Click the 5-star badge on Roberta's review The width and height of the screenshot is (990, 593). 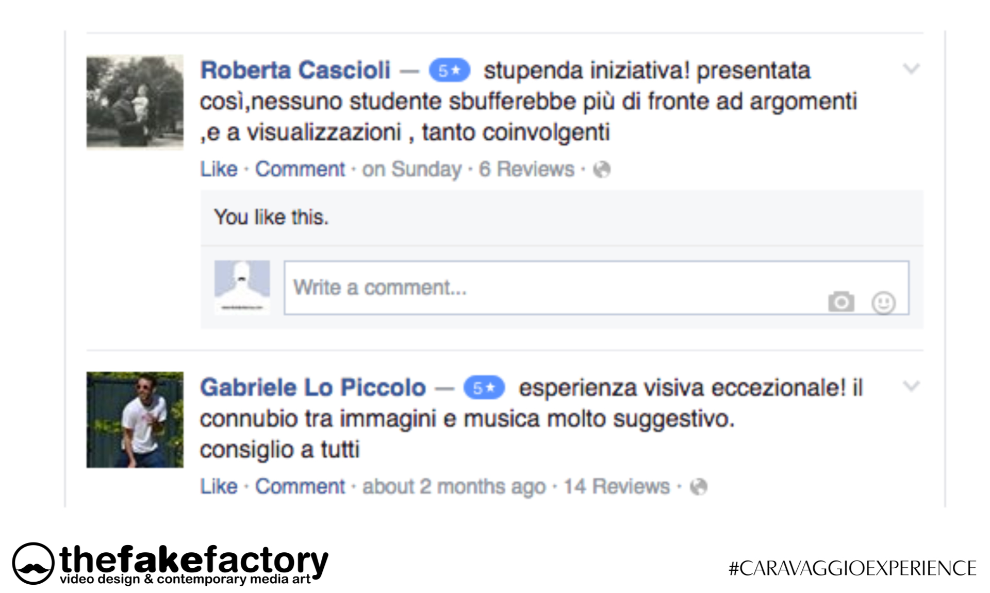(449, 71)
